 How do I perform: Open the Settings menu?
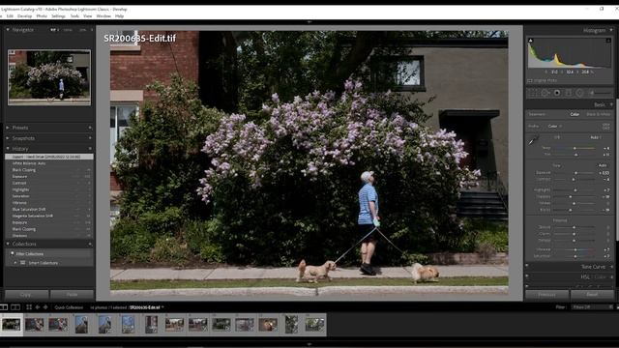click(x=58, y=16)
